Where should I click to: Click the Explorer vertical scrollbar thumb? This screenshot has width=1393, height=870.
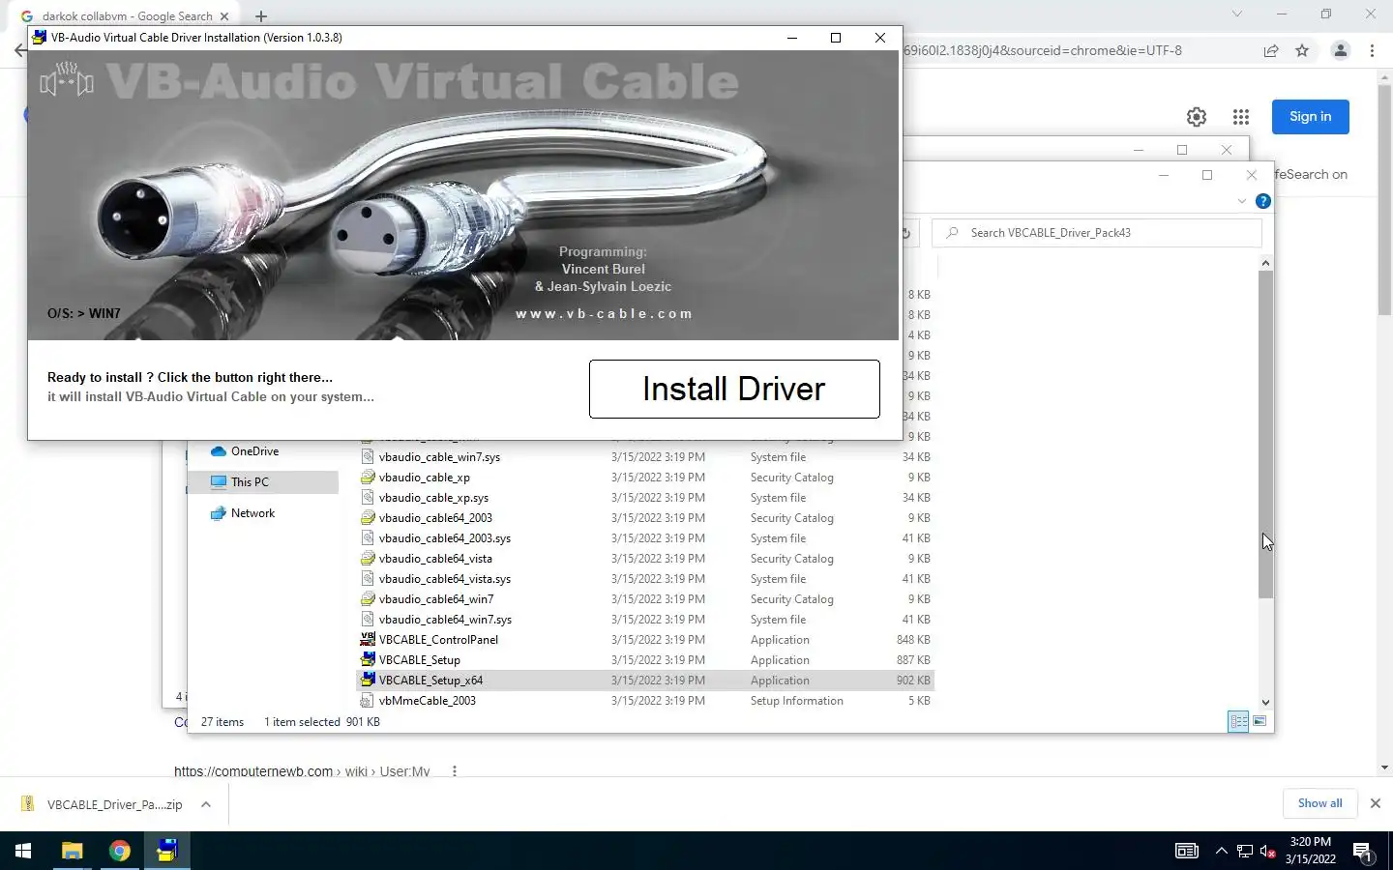1265,434
